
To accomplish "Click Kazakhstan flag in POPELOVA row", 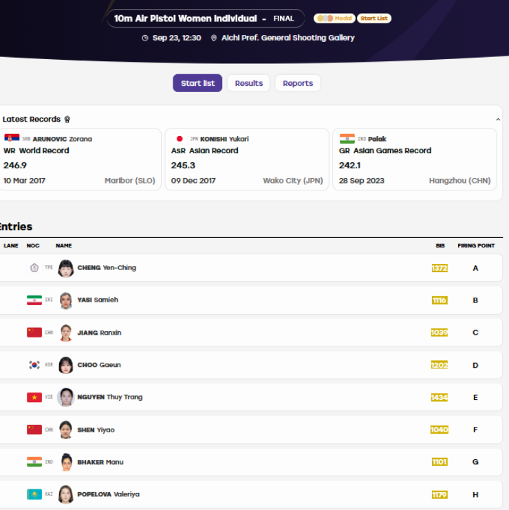I will 34,494.
